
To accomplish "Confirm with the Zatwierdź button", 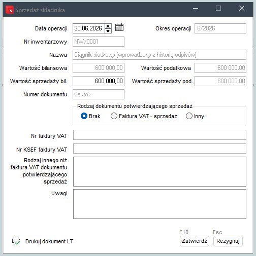I will [195, 241].
